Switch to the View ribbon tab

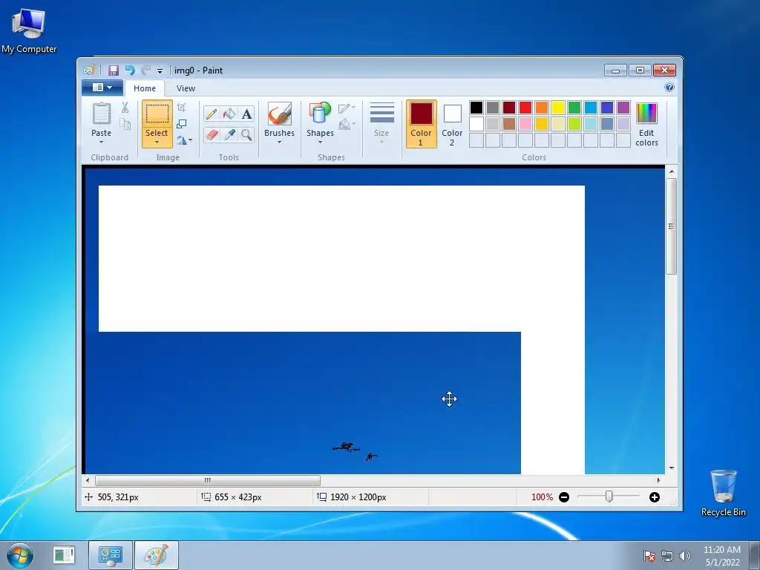[186, 88]
